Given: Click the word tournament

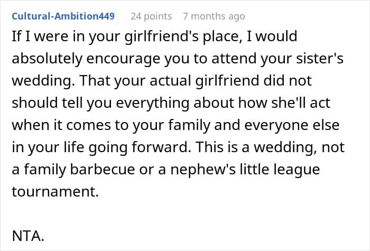Looking at the screenshot, I should point(55,192).
